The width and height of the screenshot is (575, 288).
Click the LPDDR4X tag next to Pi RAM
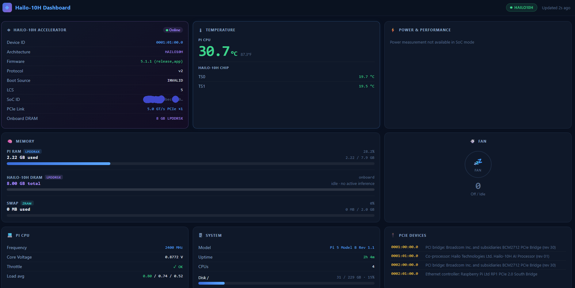[x=32, y=152]
